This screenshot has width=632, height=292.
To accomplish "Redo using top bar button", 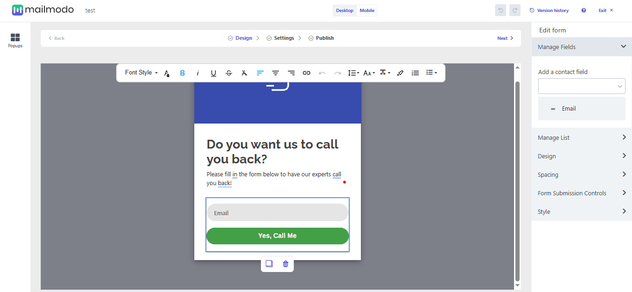I will (514, 10).
